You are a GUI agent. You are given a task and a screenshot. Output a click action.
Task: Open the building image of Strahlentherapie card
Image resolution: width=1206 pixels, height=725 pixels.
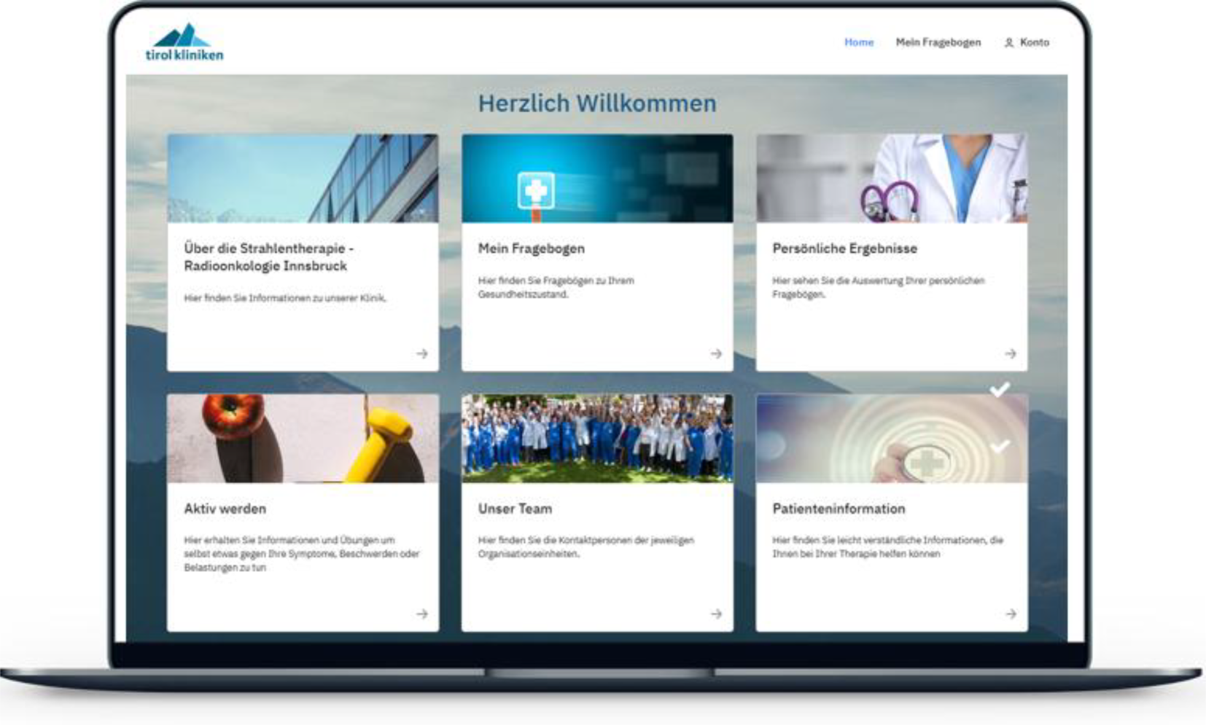click(303, 179)
